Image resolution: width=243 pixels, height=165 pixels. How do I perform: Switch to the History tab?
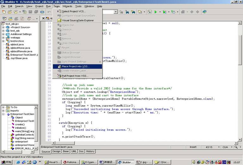coord(90,151)
